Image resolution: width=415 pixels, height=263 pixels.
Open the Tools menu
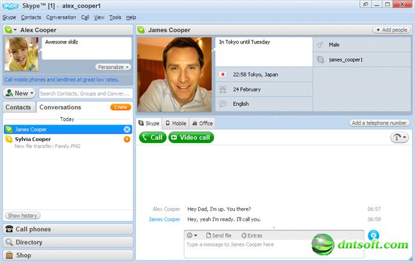point(115,17)
